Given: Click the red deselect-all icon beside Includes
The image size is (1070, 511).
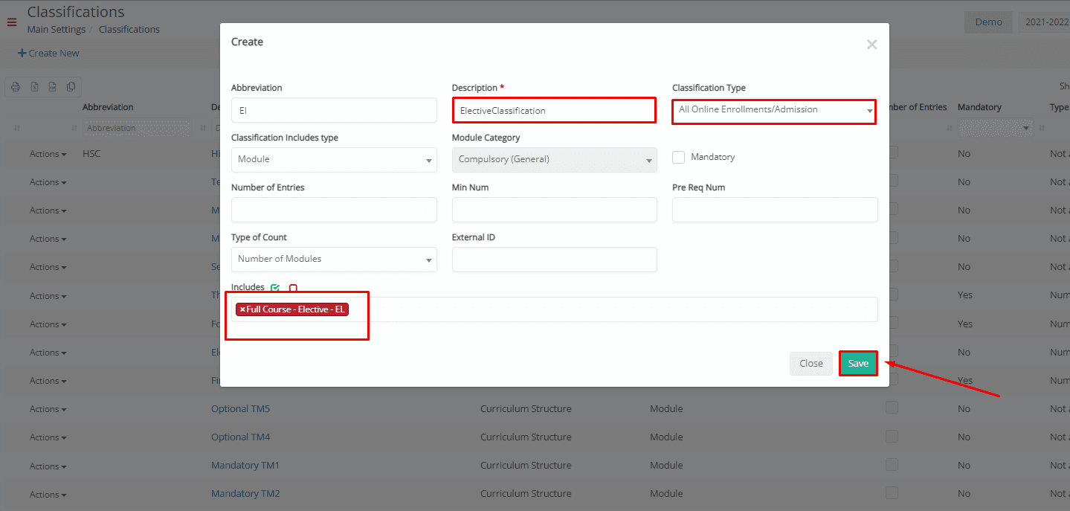Looking at the screenshot, I should point(293,288).
